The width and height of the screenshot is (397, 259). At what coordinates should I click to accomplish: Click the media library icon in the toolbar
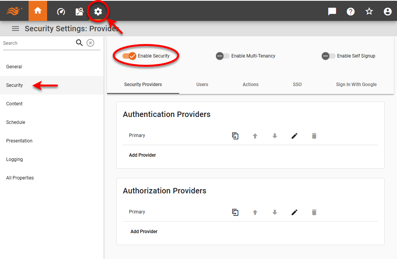pyautogui.click(x=79, y=12)
